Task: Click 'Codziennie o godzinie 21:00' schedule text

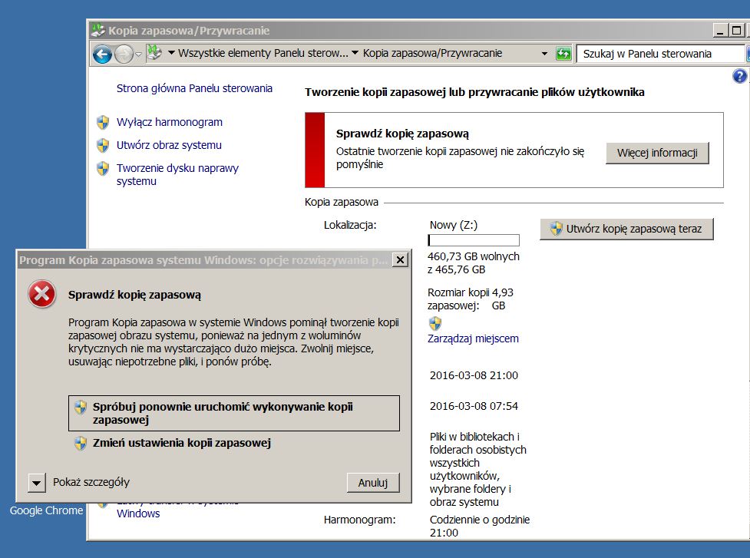Action: tap(480, 527)
